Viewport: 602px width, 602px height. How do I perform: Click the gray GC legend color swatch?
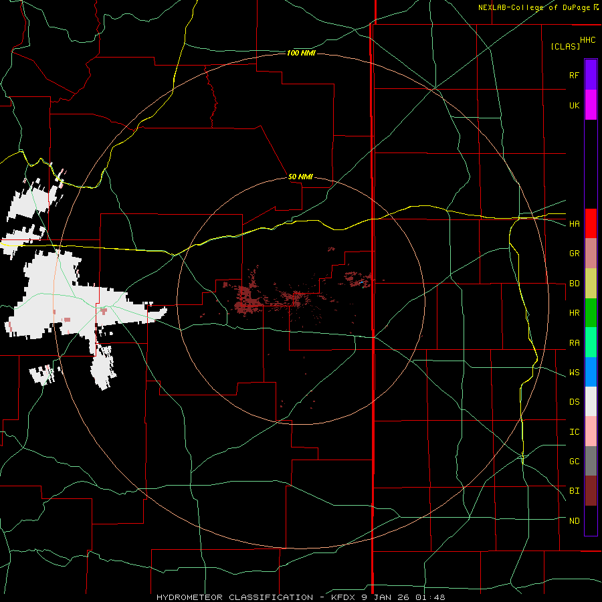[591, 461]
